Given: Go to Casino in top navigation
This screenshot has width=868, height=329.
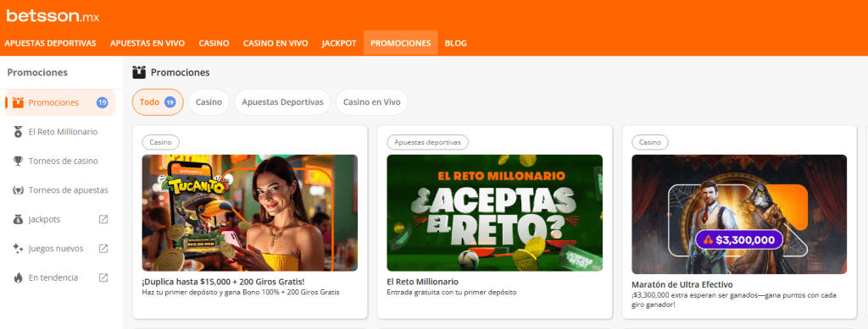Looking at the screenshot, I should click(214, 43).
